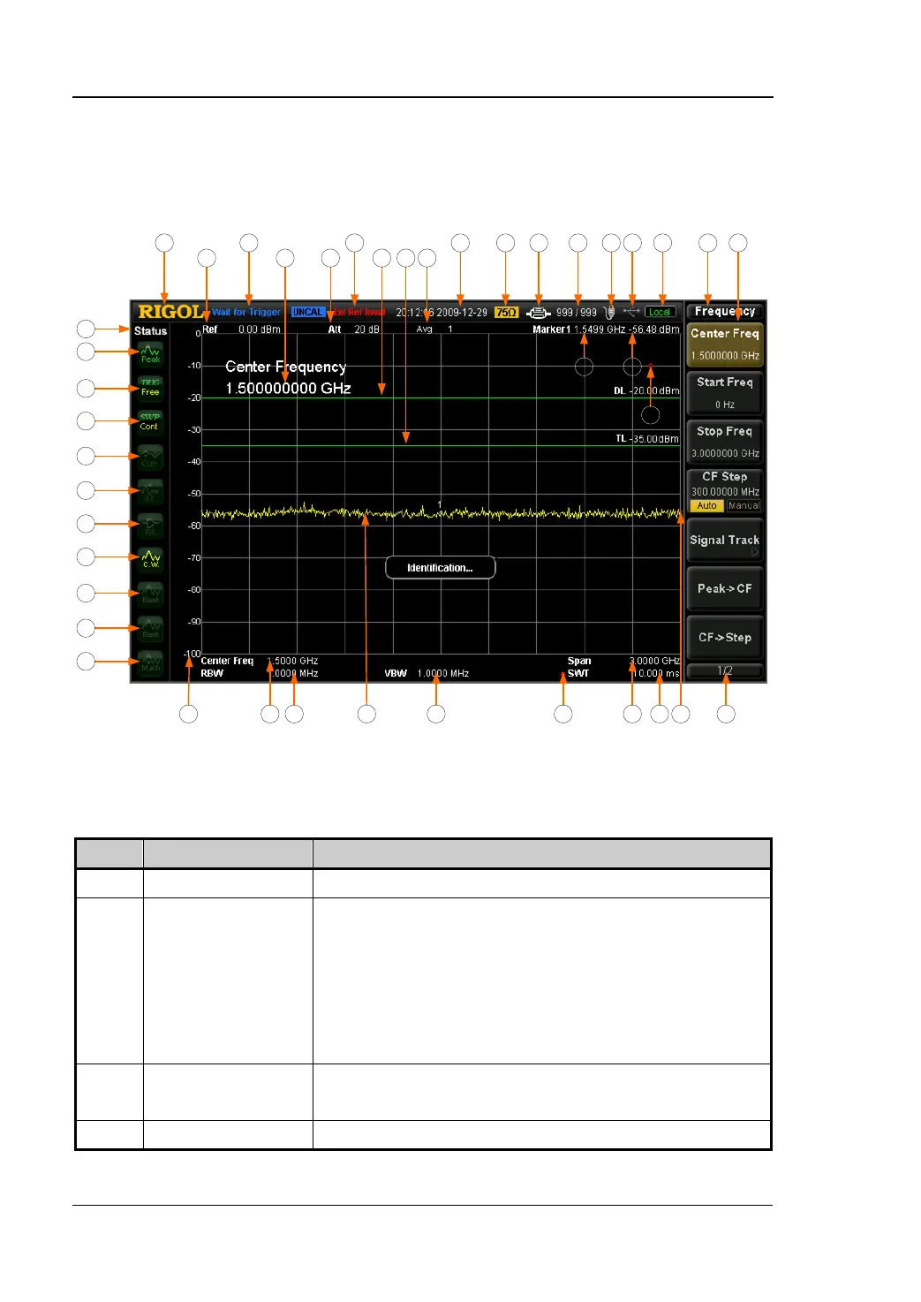Click the Att 20 dB attenuation value
Viewport: 921px width, 1302px height.
(354, 329)
